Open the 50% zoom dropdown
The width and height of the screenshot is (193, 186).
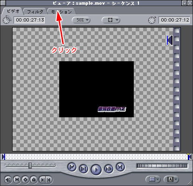point(81,20)
